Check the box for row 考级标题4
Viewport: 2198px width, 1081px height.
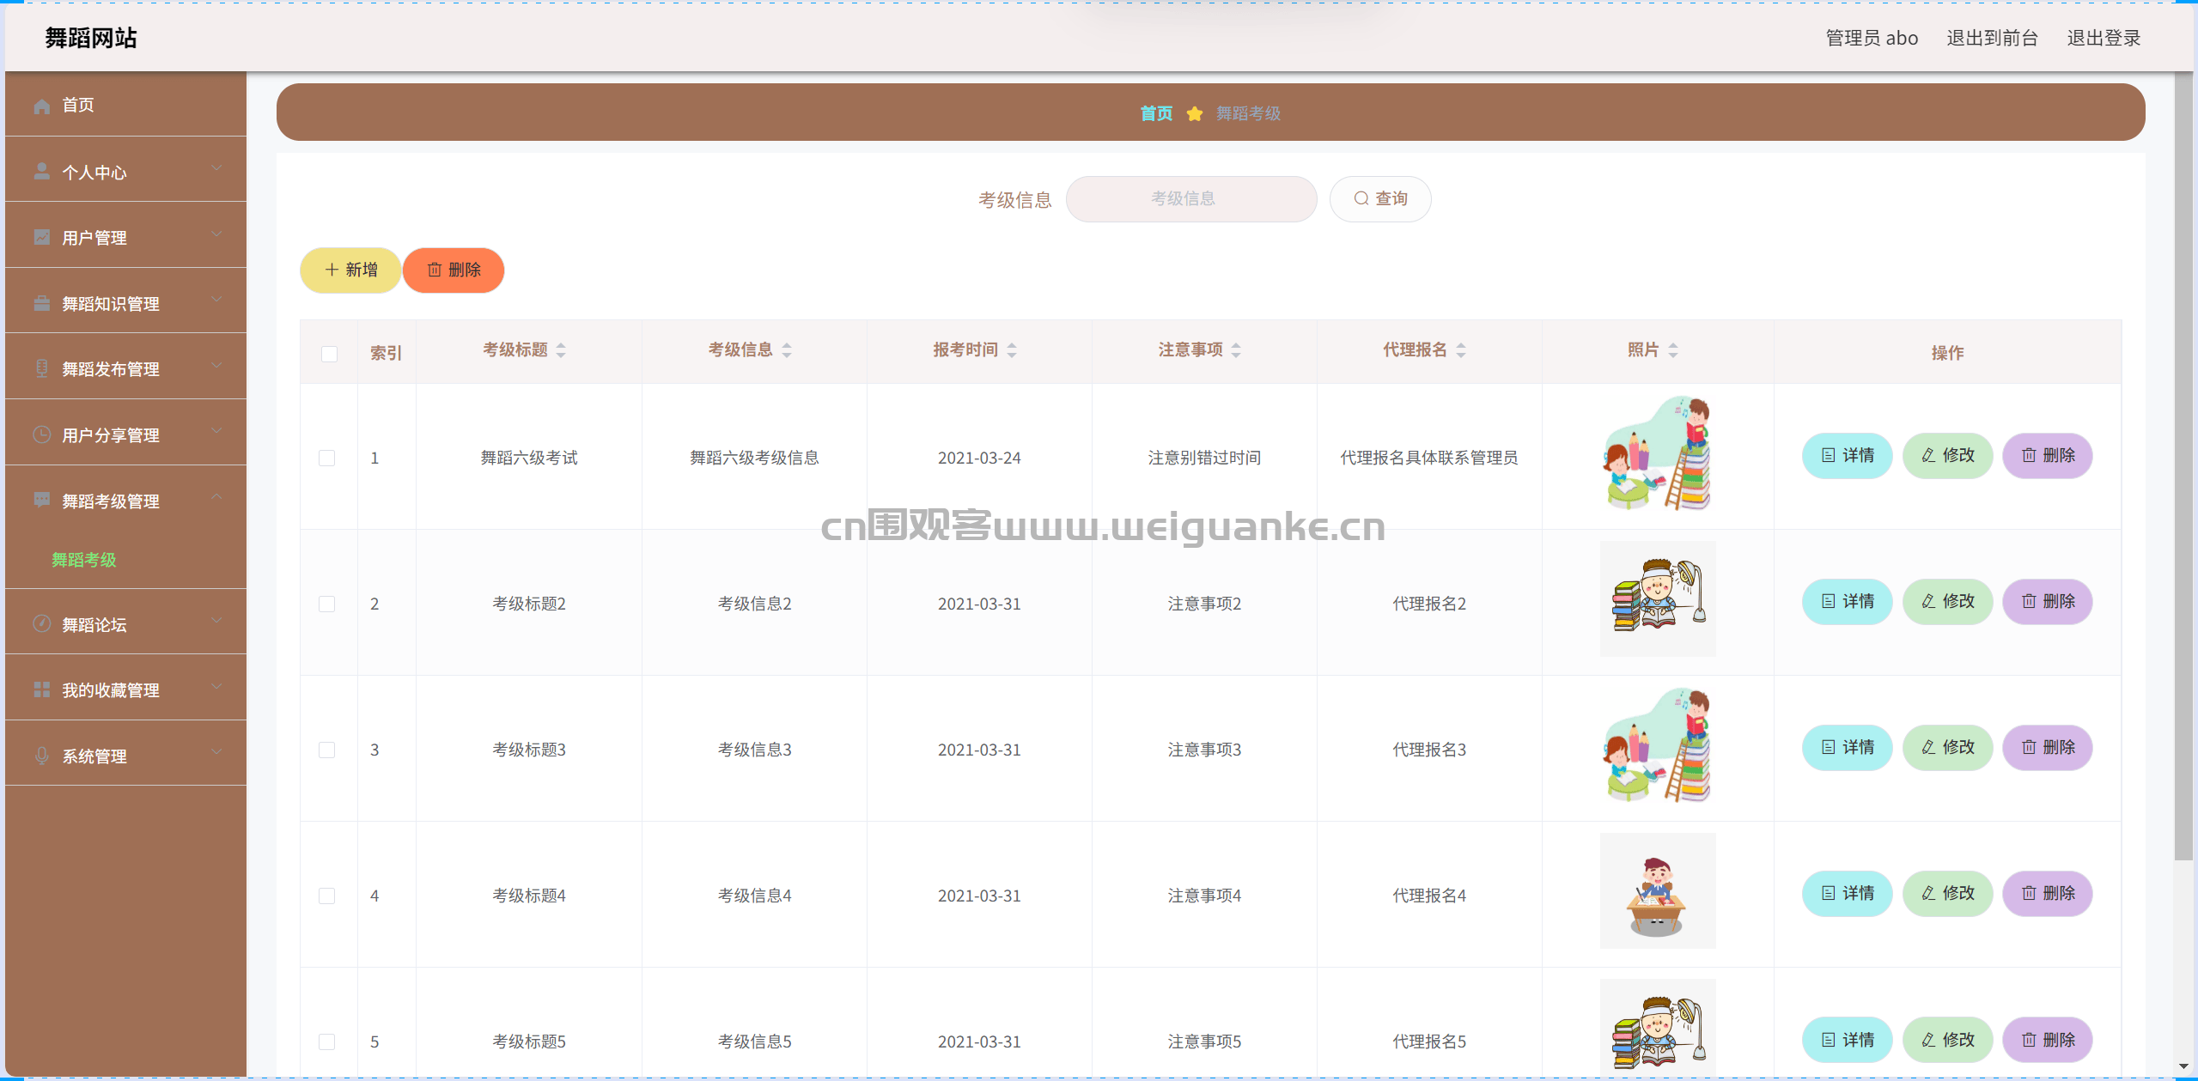tap(327, 896)
